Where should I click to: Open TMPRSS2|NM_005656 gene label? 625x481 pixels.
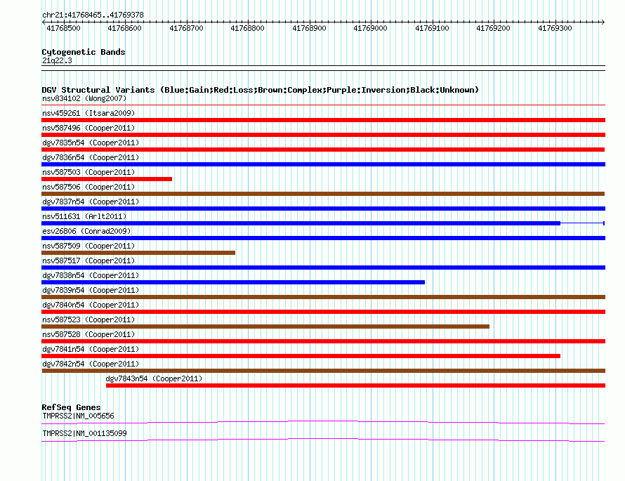(x=78, y=416)
